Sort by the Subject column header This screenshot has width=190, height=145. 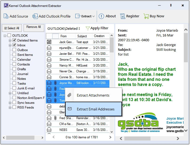(x=84, y=36)
